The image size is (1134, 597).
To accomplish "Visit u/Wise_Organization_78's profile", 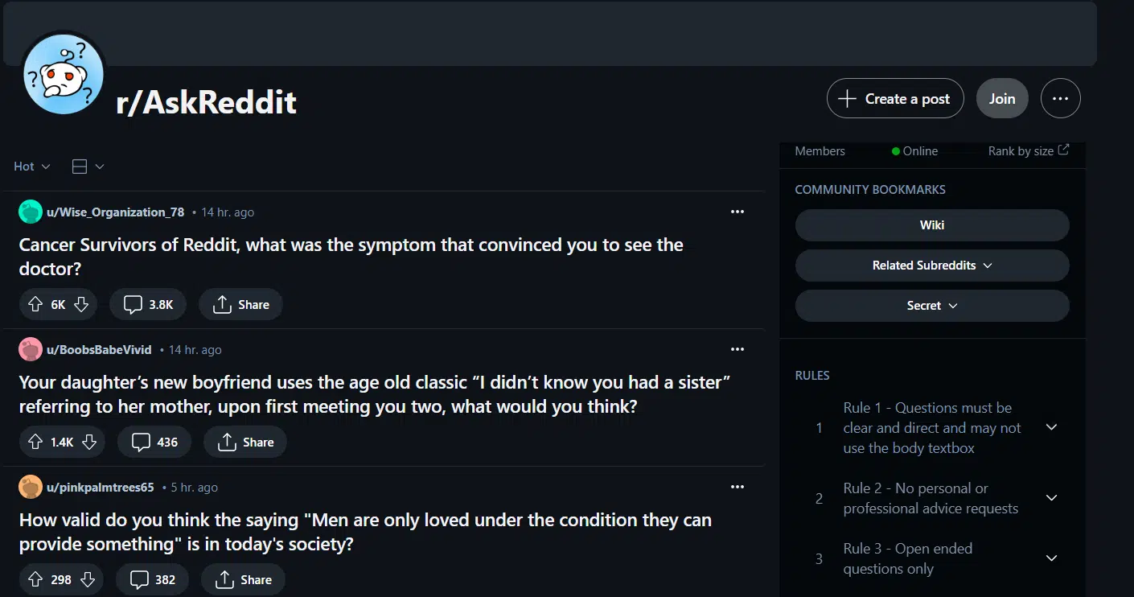I will point(117,212).
